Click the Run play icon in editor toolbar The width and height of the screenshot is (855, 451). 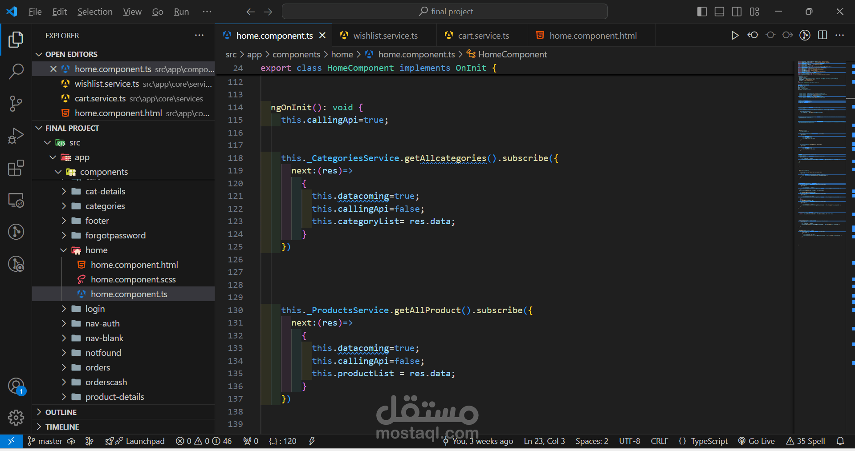click(735, 36)
